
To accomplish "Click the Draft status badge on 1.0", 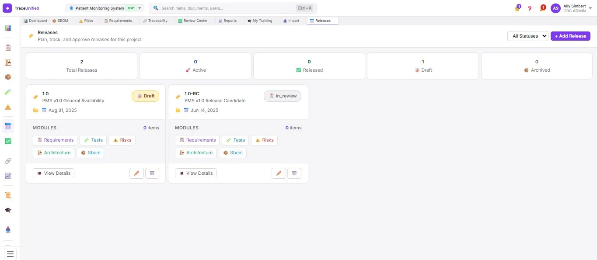I will click(146, 96).
